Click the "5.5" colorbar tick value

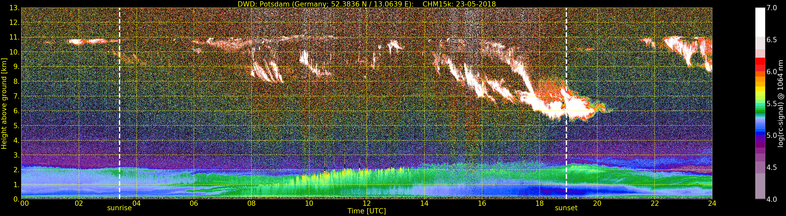(772, 104)
